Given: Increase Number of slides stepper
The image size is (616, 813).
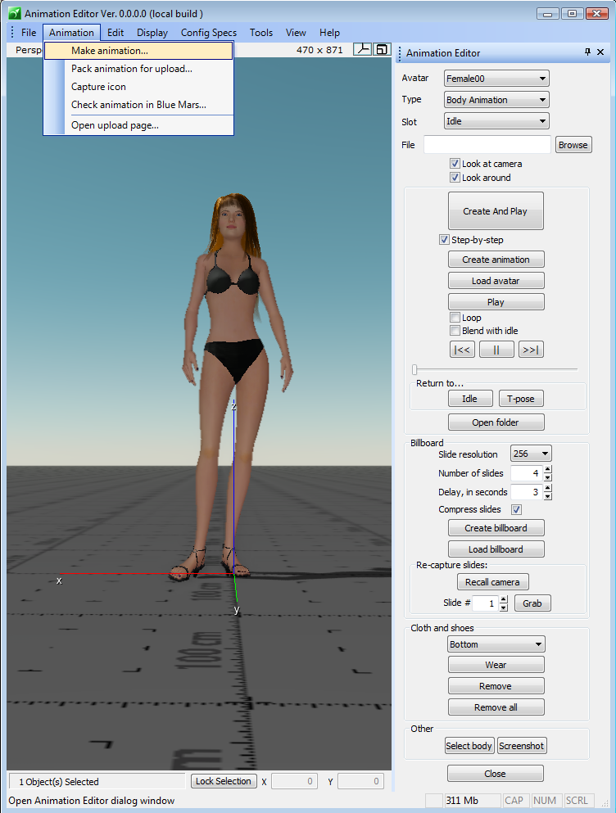Looking at the screenshot, I should click(x=548, y=469).
